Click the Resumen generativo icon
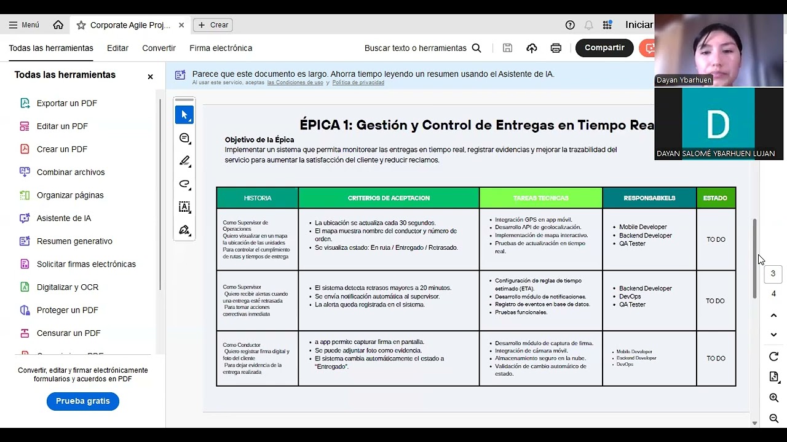This screenshot has height=442, width=787. click(25, 241)
